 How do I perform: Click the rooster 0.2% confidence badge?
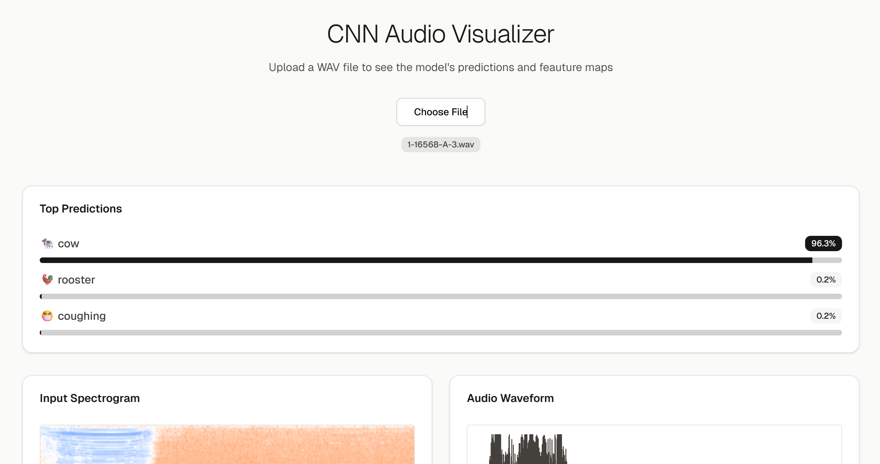tap(826, 280)
